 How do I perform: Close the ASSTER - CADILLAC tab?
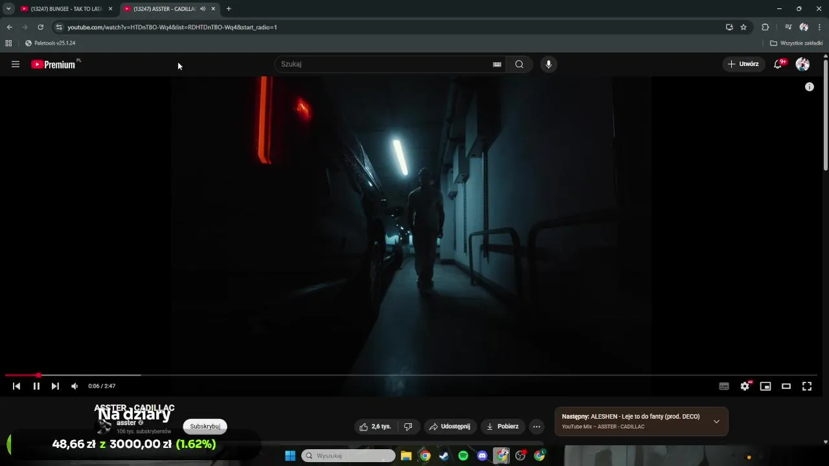213,9
